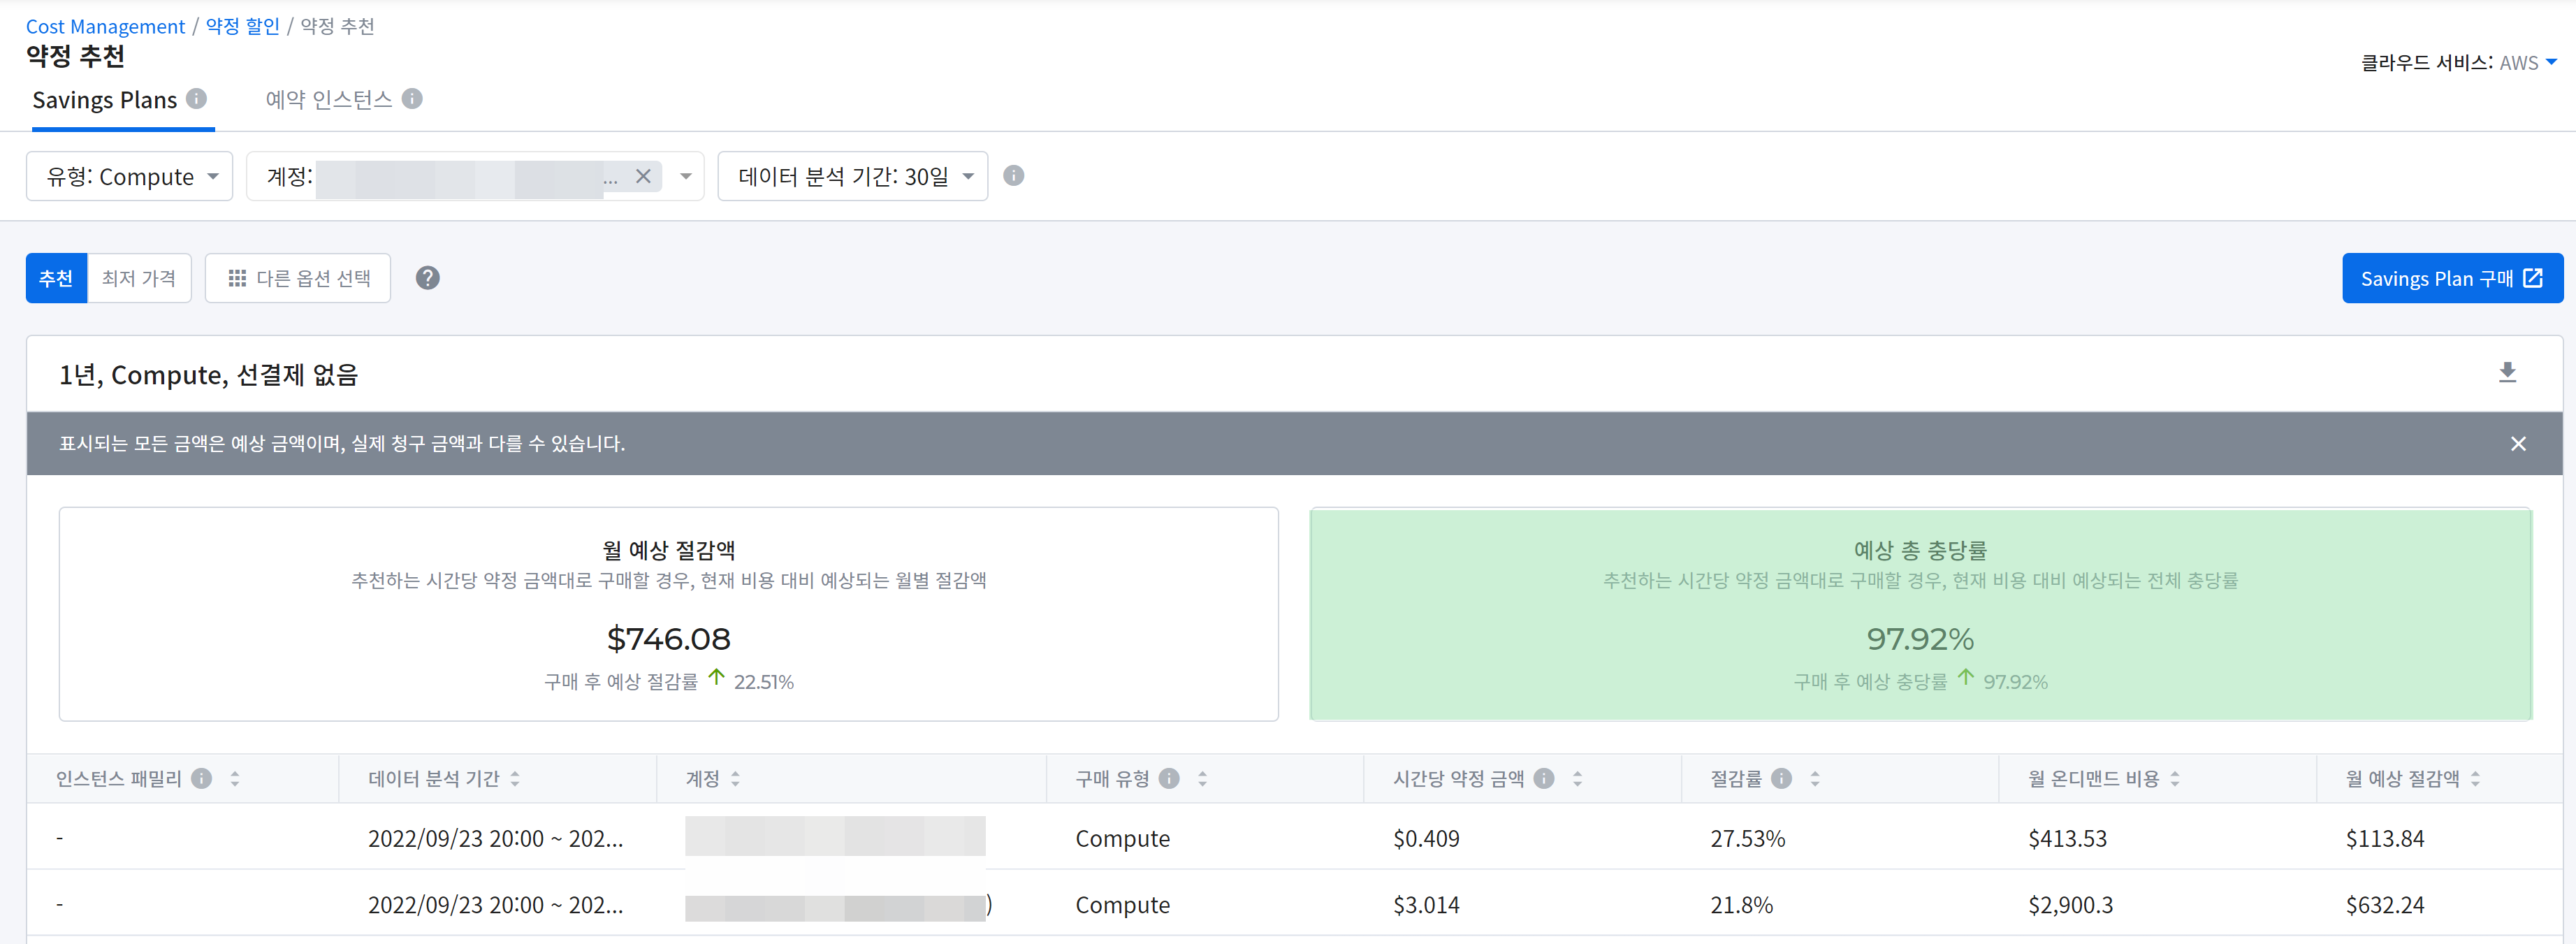The image size is (2576, 944).
Task: Click the info icon after 데이터 분석 기간 dropdown
Action: [1013, 176]
